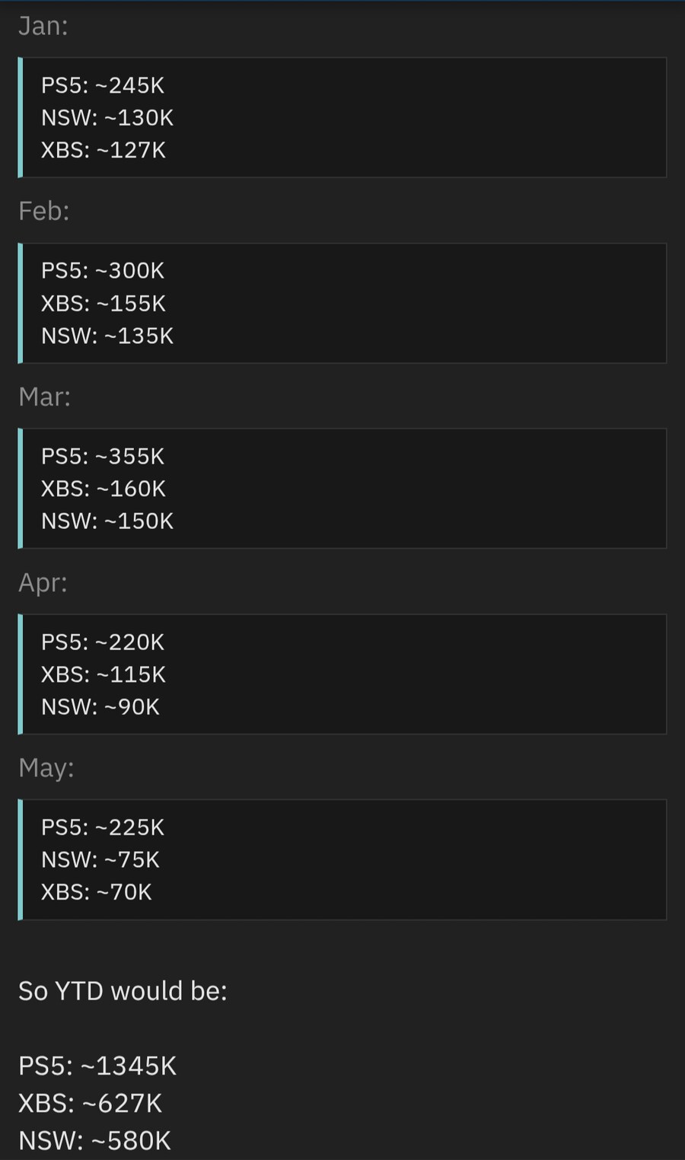
Task: Select PS5 ~220K line in April
Action: click(103, 642)
